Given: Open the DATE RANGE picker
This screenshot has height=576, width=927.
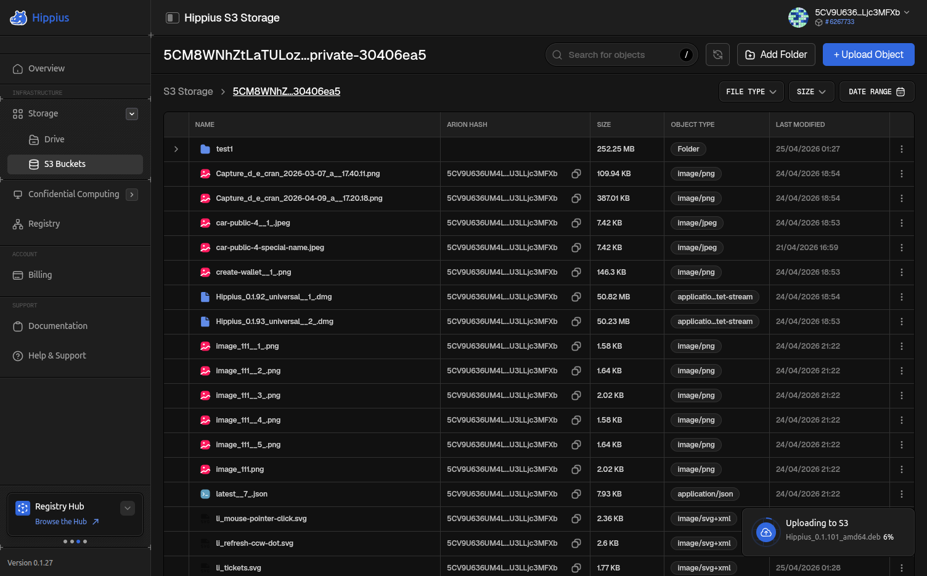Looking at the screenshot, I should [x=877, y=92].
